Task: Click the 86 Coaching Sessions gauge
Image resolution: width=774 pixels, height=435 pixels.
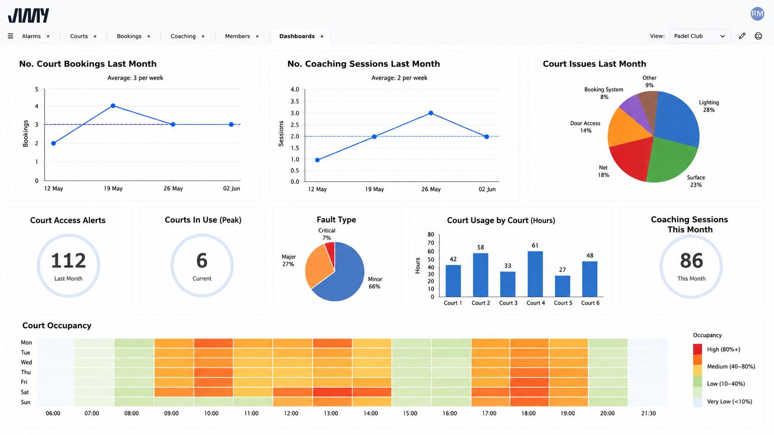Action: click(x=691, y=266)
